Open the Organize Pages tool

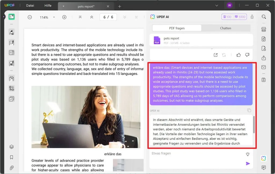[x=12, y=79]
